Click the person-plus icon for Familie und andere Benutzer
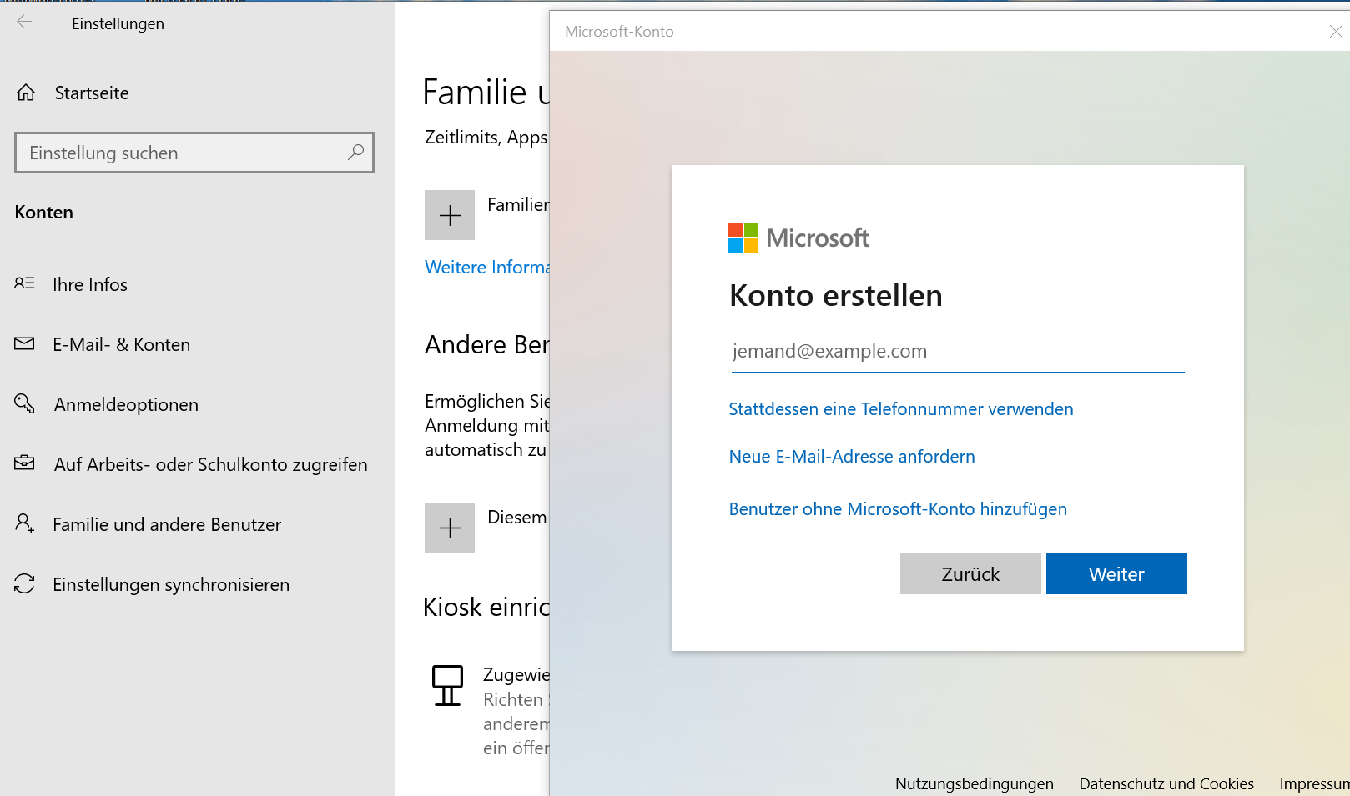Image resolution: width=1350 pixels, height=796 pixels. point(24,523)
